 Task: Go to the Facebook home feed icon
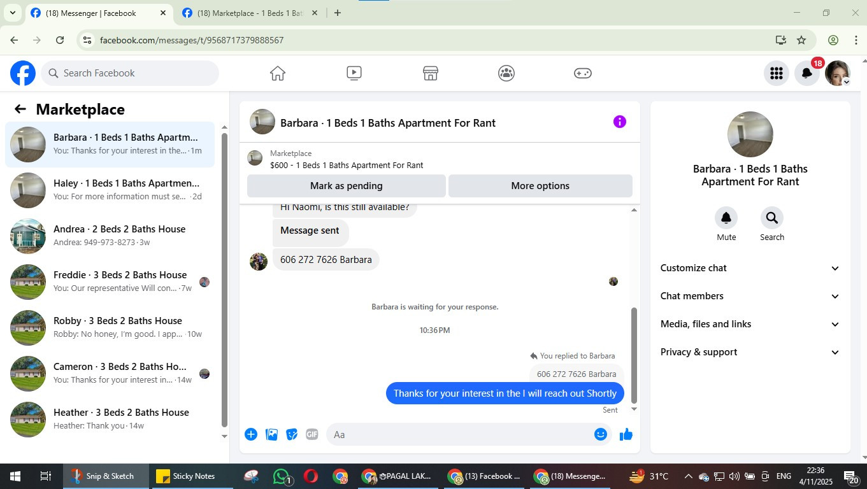[x=277, y=73]
